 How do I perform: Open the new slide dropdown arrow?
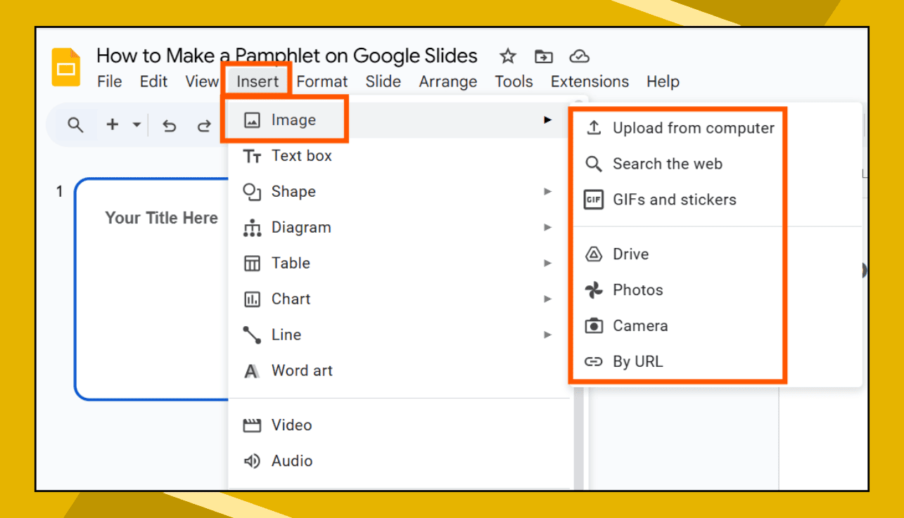[x=136, y=124]
